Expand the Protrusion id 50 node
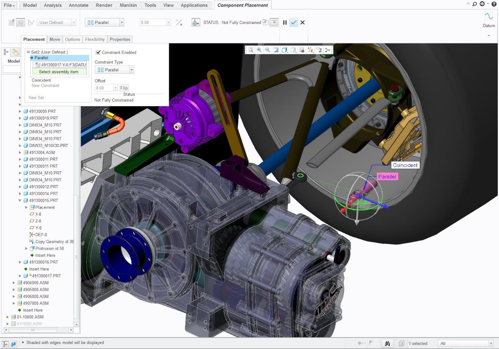The height and width of the screenshot is (349, 499). tap(27, 248)
